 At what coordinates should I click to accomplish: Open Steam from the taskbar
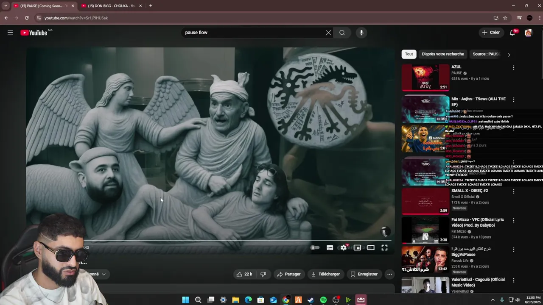(x=311, y=300)
